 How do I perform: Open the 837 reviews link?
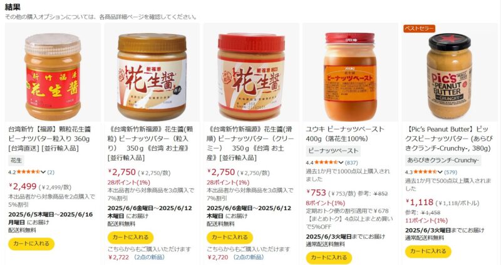coord(351,162)
